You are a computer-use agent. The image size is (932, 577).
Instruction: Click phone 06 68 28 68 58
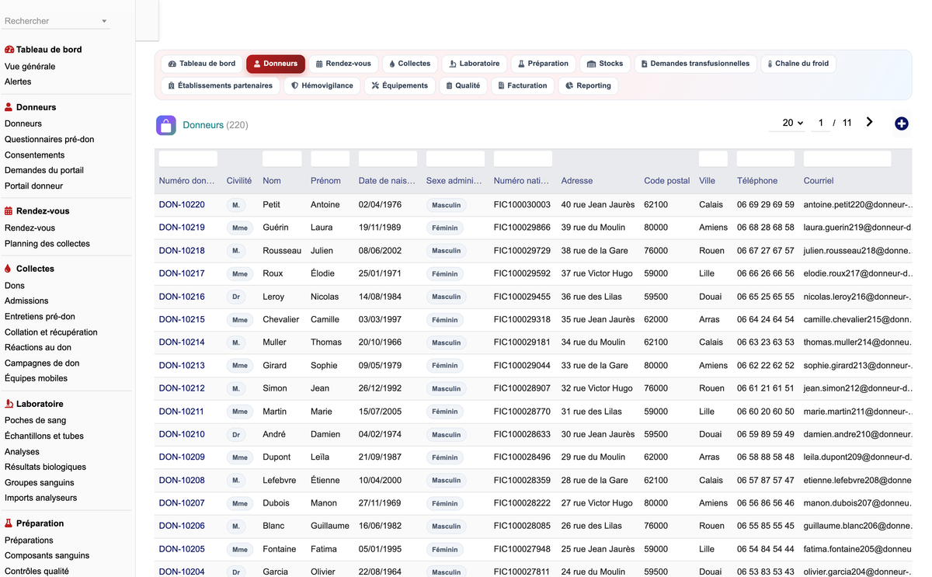pyautogui.click(x=766, y=228)
